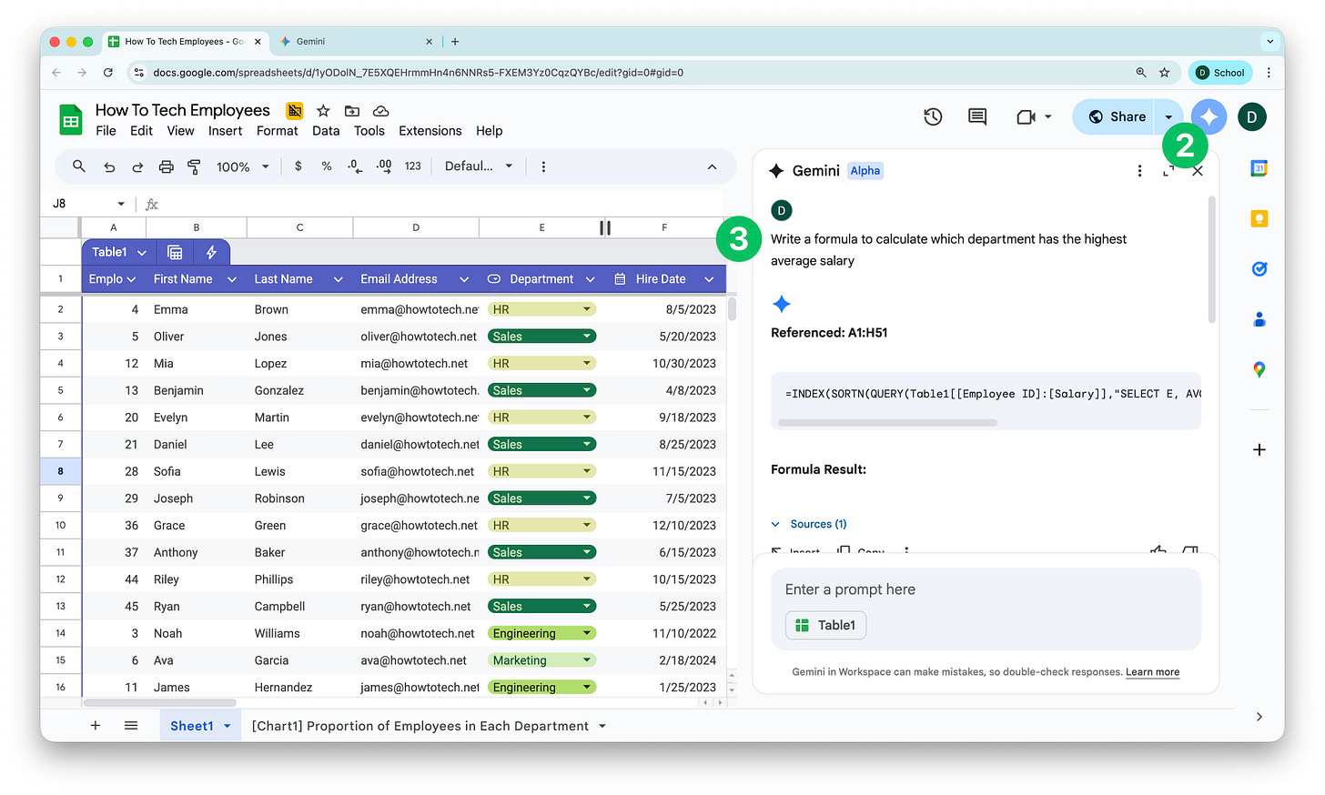Open the Insert menu
Viewport: 1325px width, 795px height.
tap(225, 131)
